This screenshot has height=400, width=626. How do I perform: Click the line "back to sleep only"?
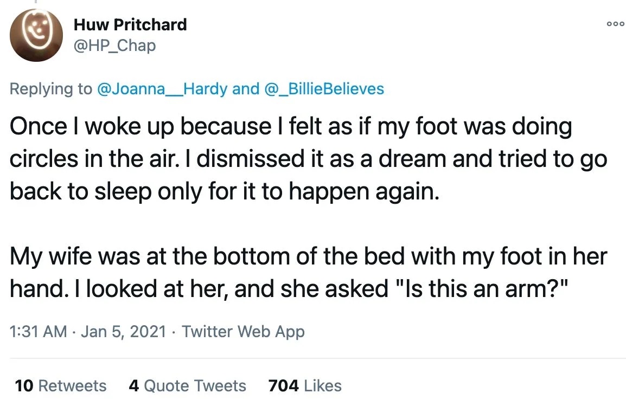point(225,192)
